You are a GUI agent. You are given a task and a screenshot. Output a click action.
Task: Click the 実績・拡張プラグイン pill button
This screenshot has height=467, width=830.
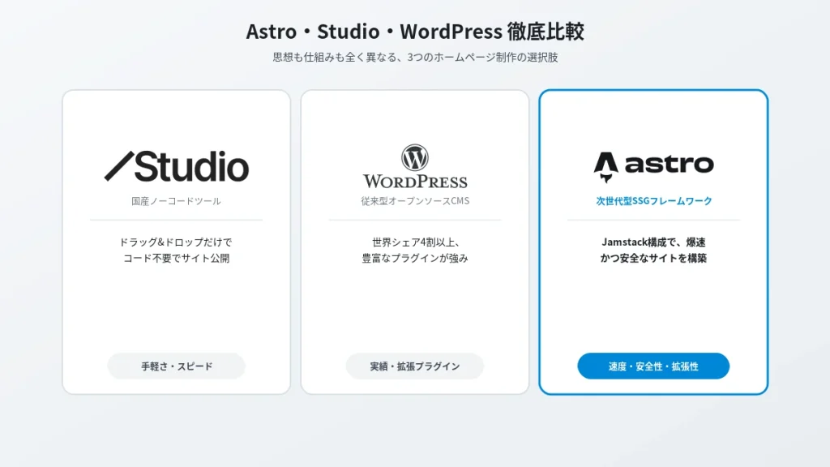pyautogui.click(x=415, y=366)
